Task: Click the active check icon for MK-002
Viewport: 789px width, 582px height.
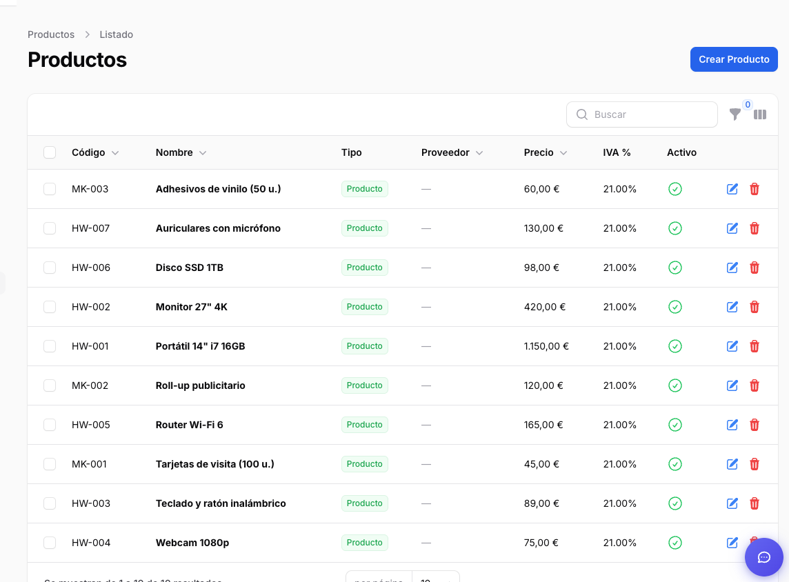Action: 675,385
